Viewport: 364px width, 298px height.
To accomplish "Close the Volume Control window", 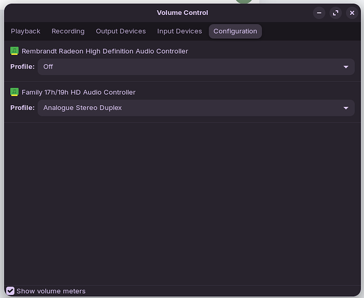I will (352, 13).
